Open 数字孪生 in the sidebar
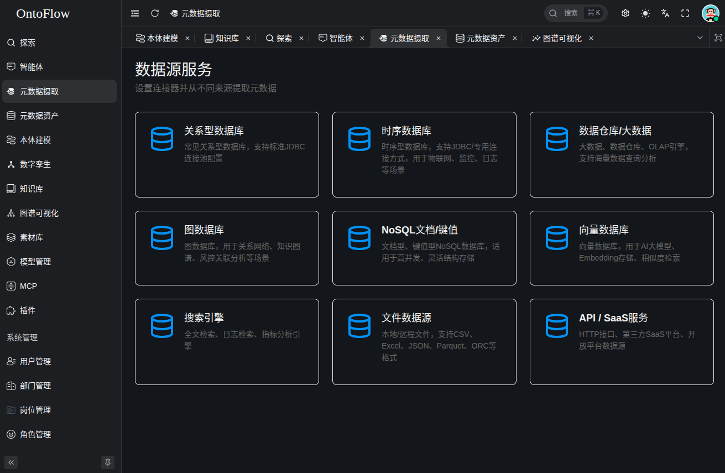This screenshot has width=725, height=473. 59,164
